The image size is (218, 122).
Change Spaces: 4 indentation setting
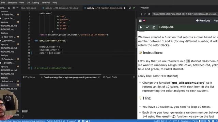pyautogui.click(x=186, y=121)
